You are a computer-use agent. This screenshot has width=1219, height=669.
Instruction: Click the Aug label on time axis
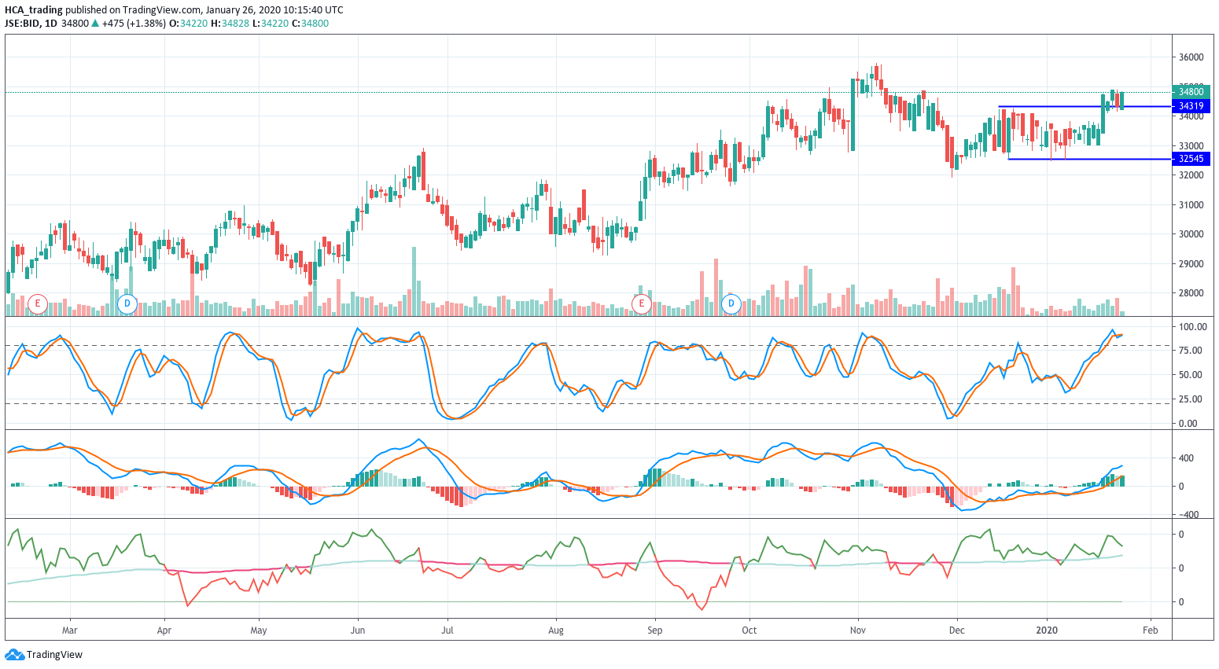(556, 630)
